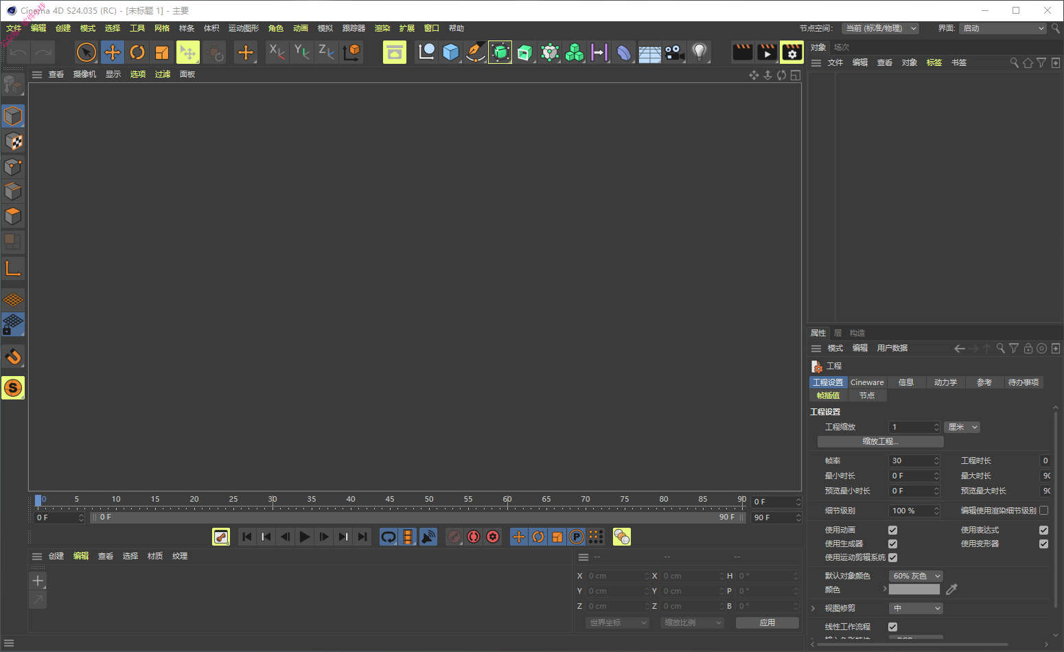Screen dimensions: 1064x652
Task: Add a Light object
Action: click(x=699, y=52)
